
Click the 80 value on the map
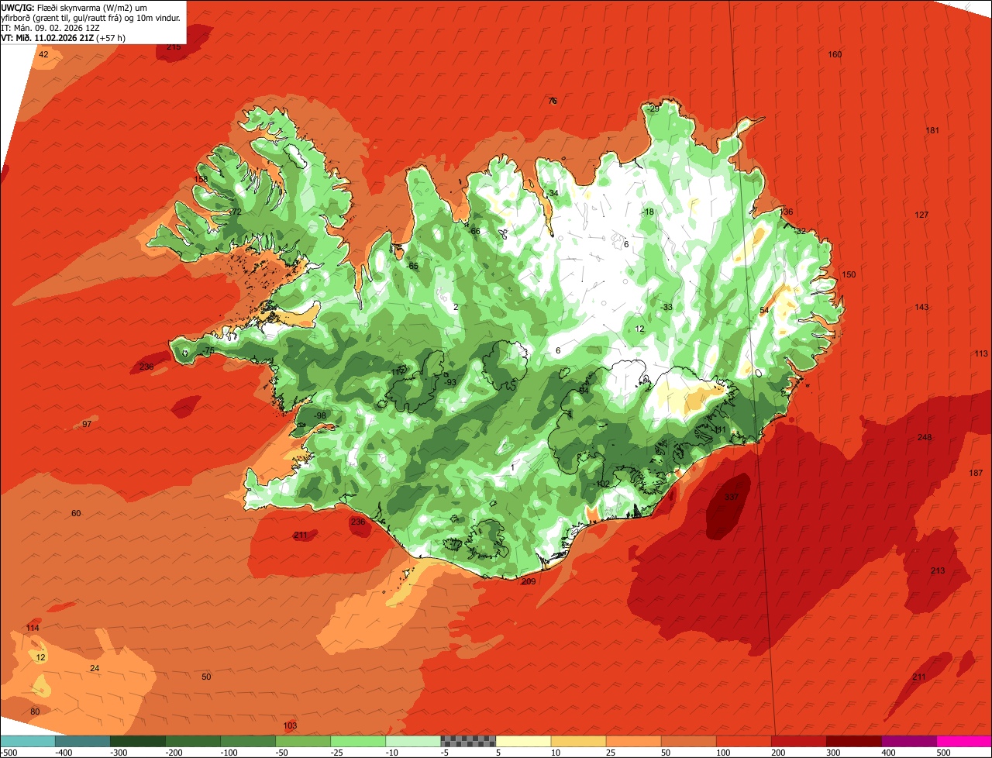(35, 711)
